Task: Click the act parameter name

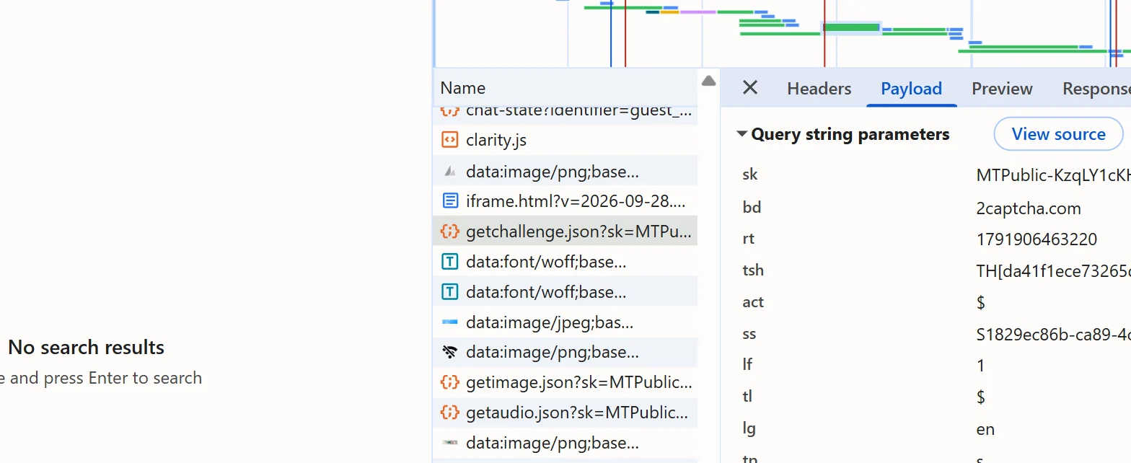Action: pos(753,302)
